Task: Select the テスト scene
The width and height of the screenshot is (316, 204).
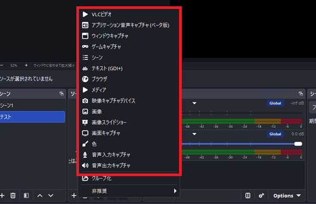Action: [x=32, y=117]
